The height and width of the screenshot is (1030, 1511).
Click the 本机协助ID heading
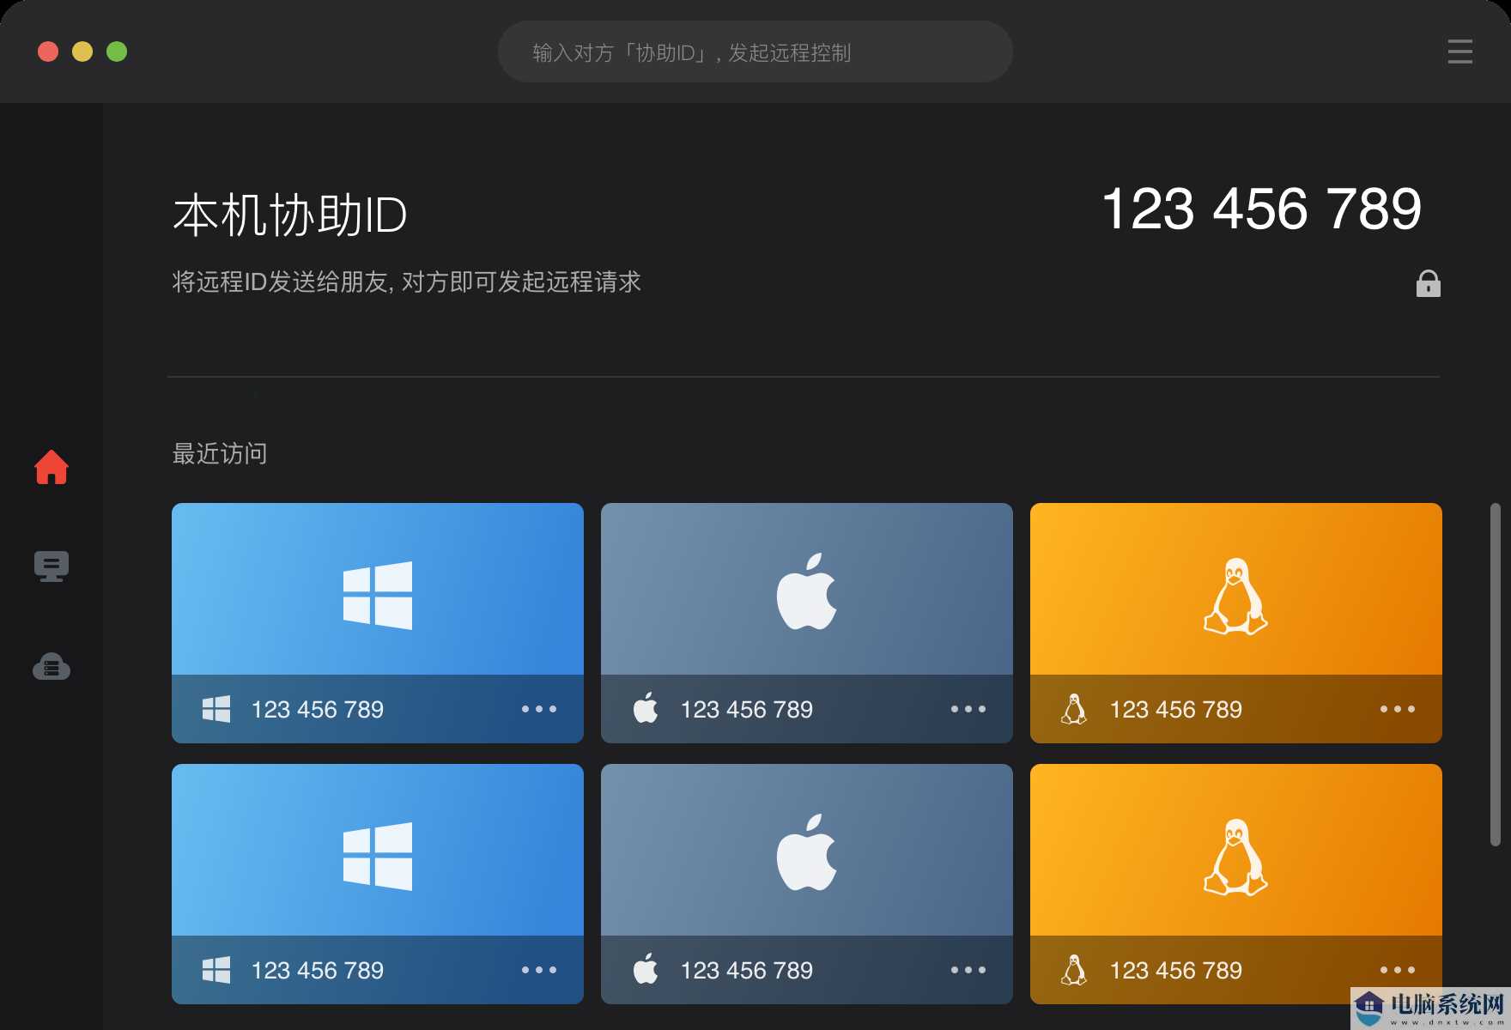point(290,215)
